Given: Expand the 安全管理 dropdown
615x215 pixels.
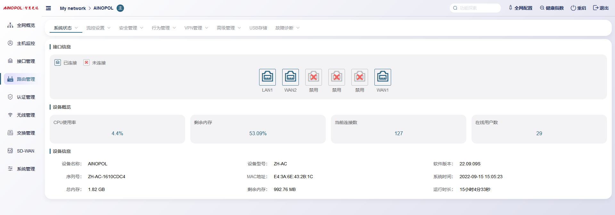Looking at the screenshot, I should point(131,28).
